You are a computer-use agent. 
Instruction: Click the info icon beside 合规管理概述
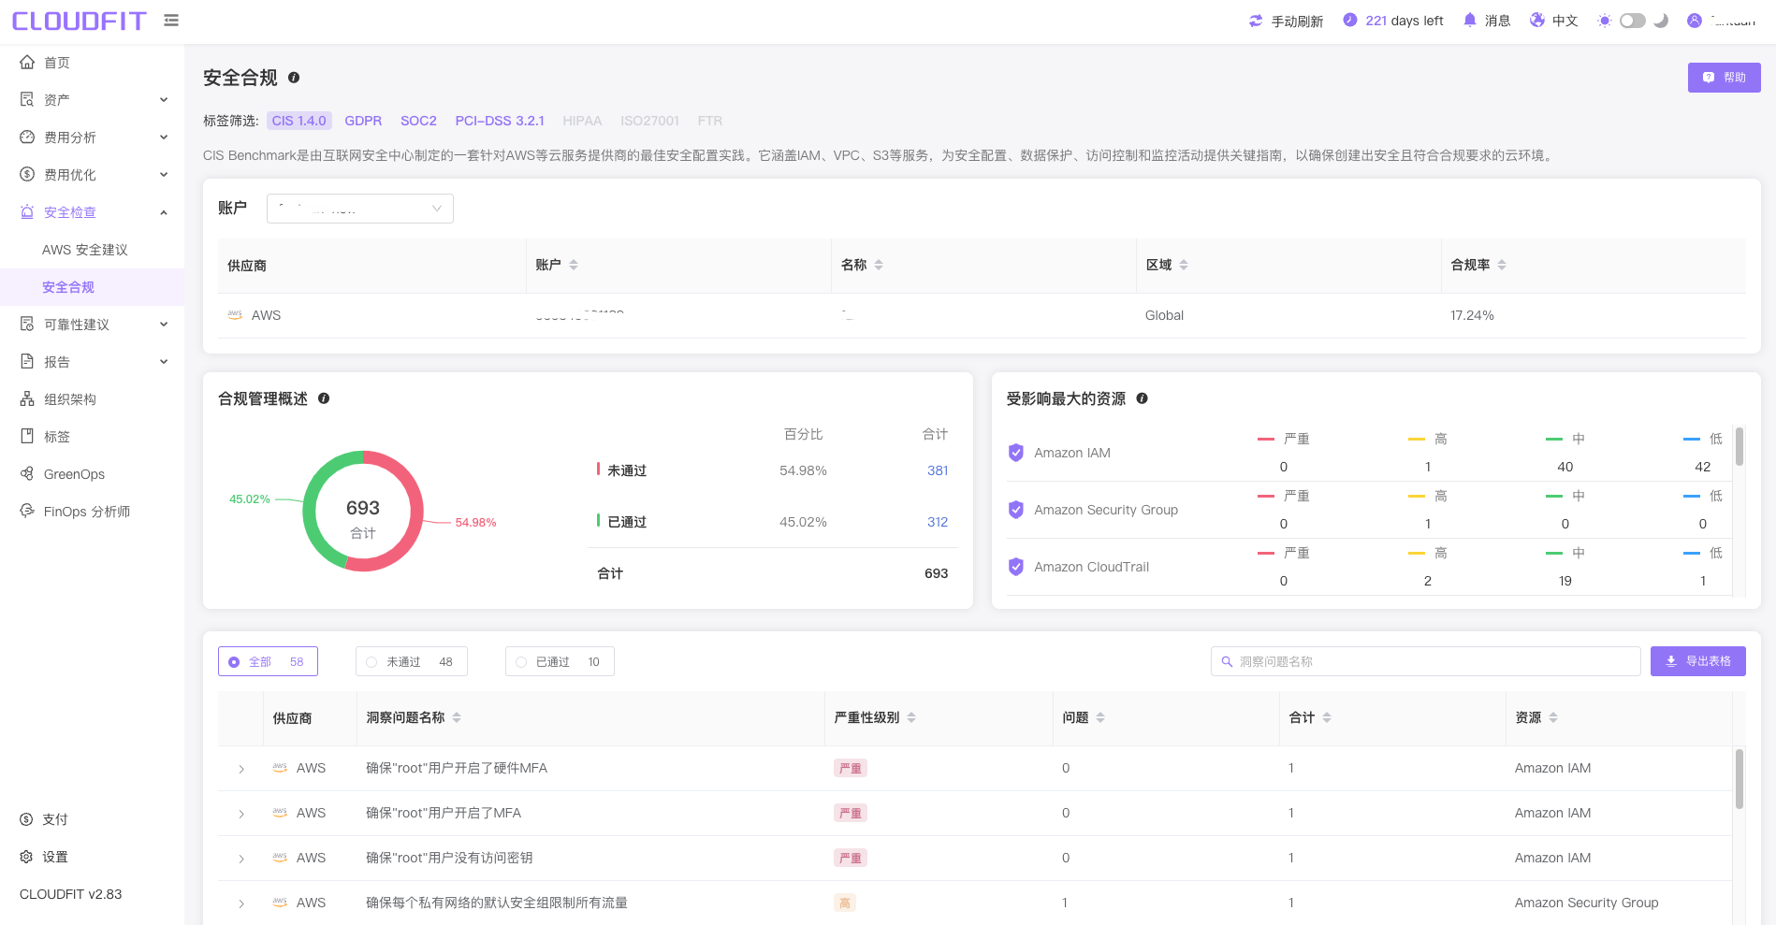[x=324, y=398]
